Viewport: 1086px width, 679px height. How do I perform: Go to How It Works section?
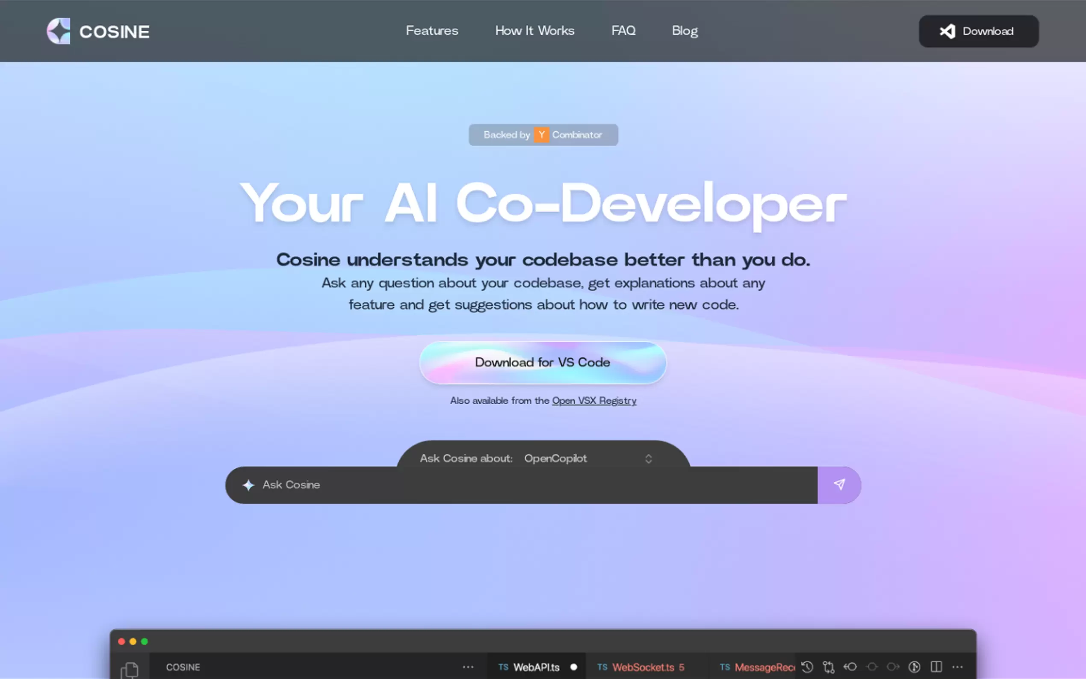click(x=534, y=30)
